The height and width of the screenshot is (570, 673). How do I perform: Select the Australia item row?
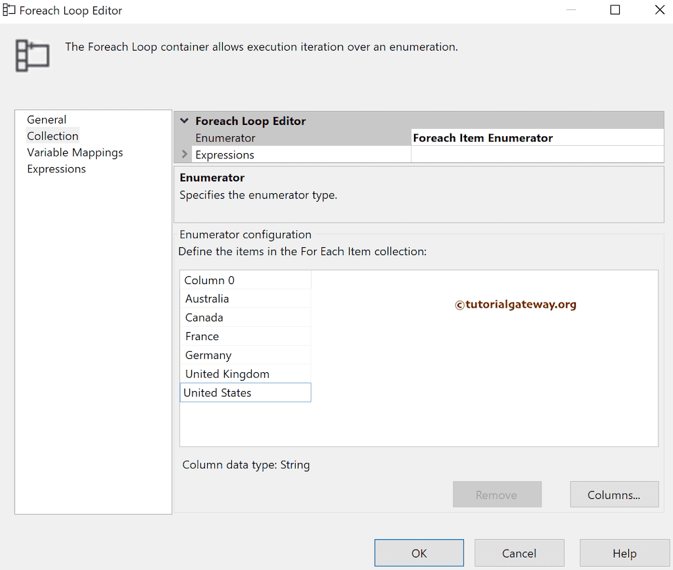pos(244,299)
